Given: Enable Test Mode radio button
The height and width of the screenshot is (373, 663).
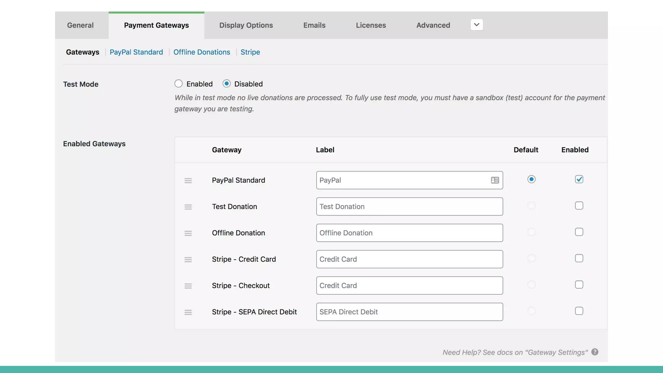Looking at the screenshot, I should [178, 84].
